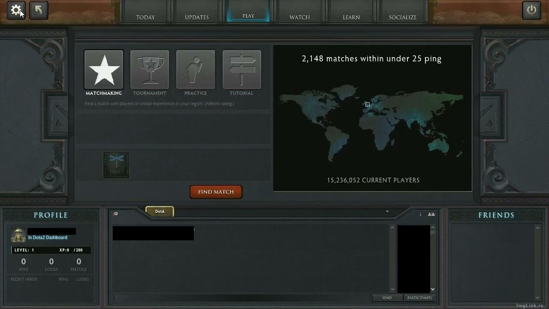
Task: Open the chat channel dropdown arrow
Action: tap(387, 212)
